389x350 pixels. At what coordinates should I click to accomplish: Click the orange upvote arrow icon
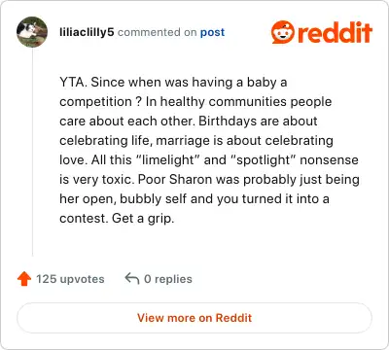tap(24, 279)
